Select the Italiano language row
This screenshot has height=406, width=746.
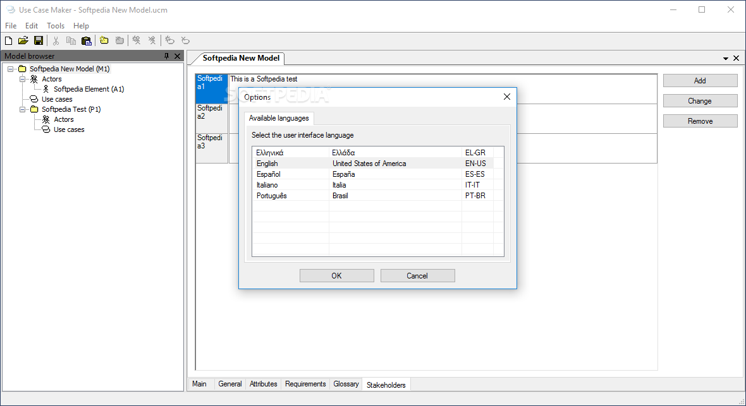(378, 185)
